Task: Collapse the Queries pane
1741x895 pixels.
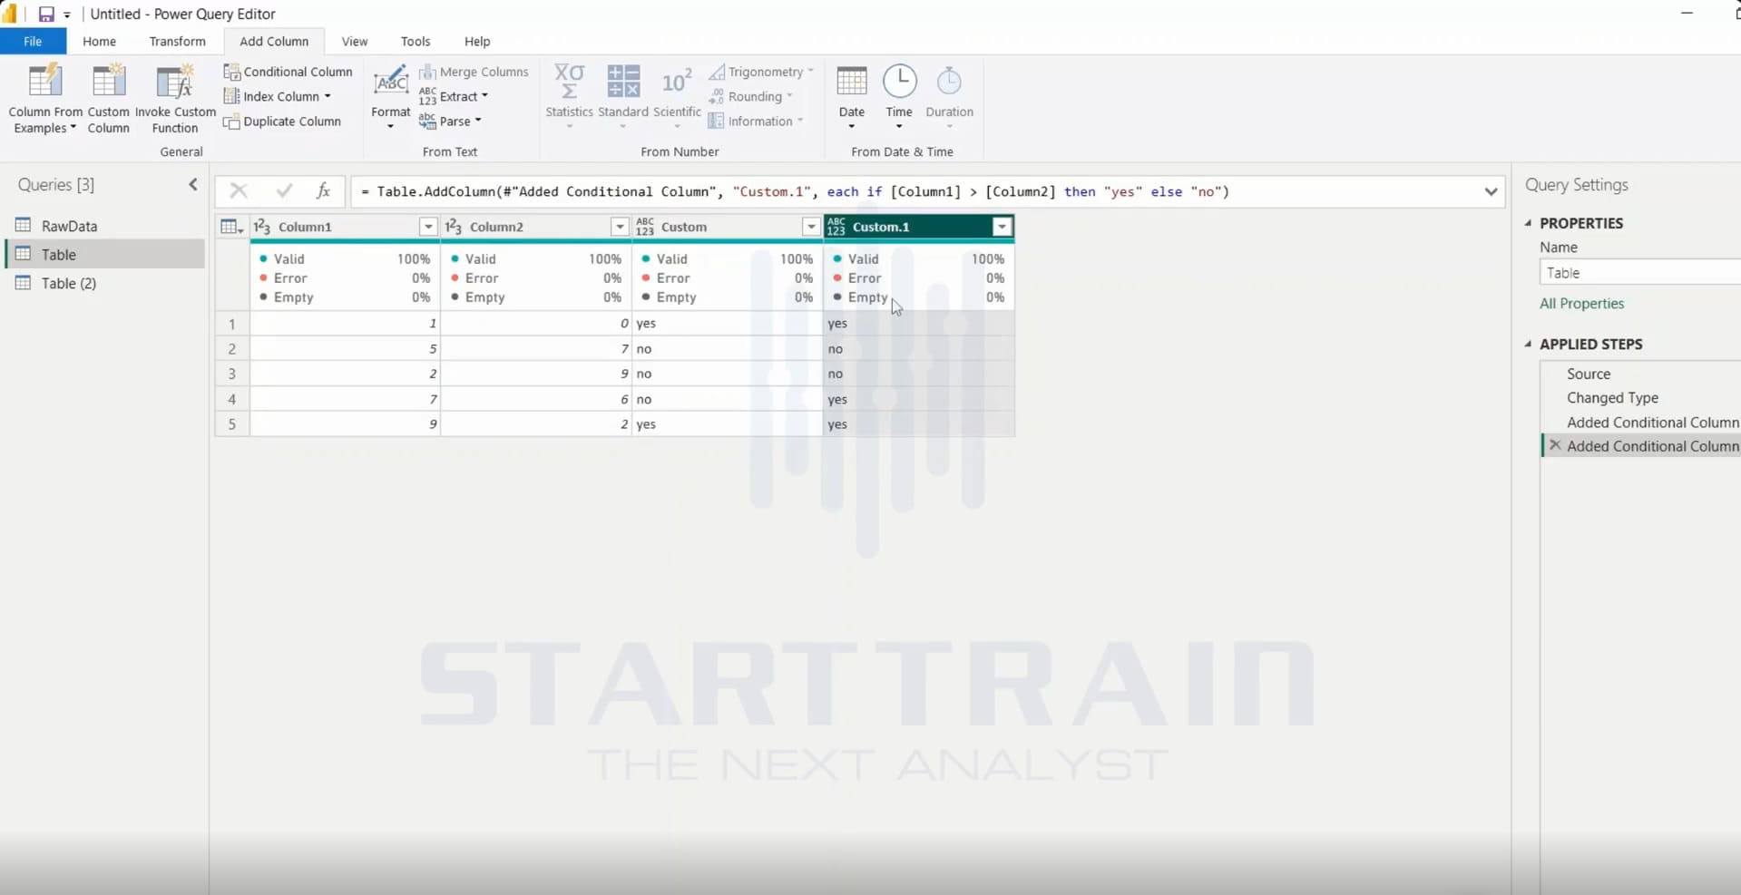Action: (x=193, y=185)
